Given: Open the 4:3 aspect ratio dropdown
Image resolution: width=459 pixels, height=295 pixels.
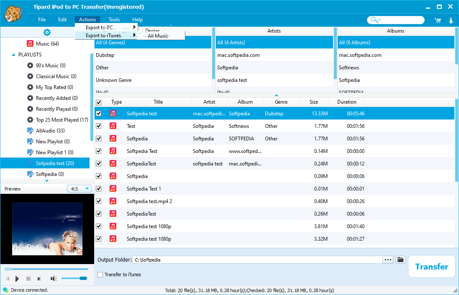Looking at the screenshot, I should (x=79, y=189).
